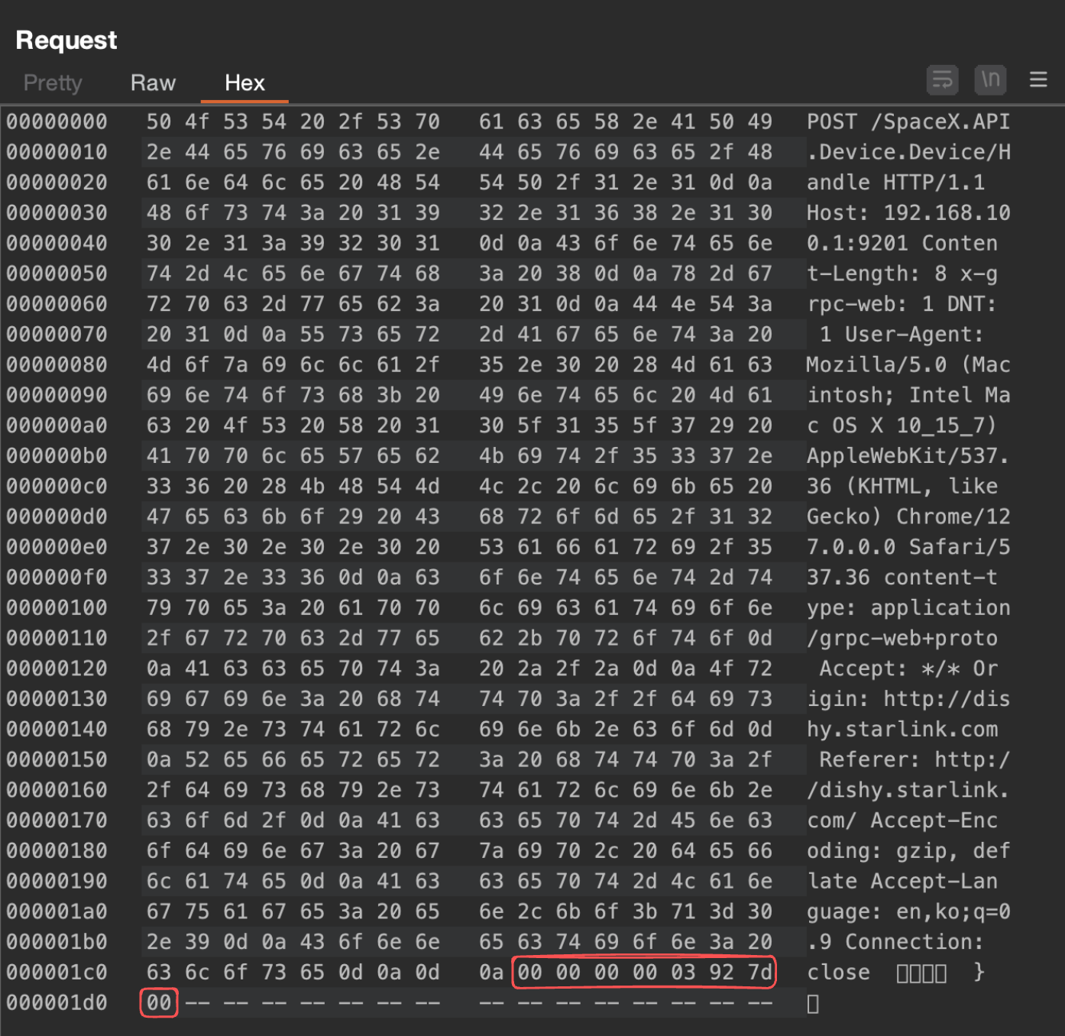Toggle the show non-printable characters \n button
The image size is (1065, 1036).
click(990, 80)
